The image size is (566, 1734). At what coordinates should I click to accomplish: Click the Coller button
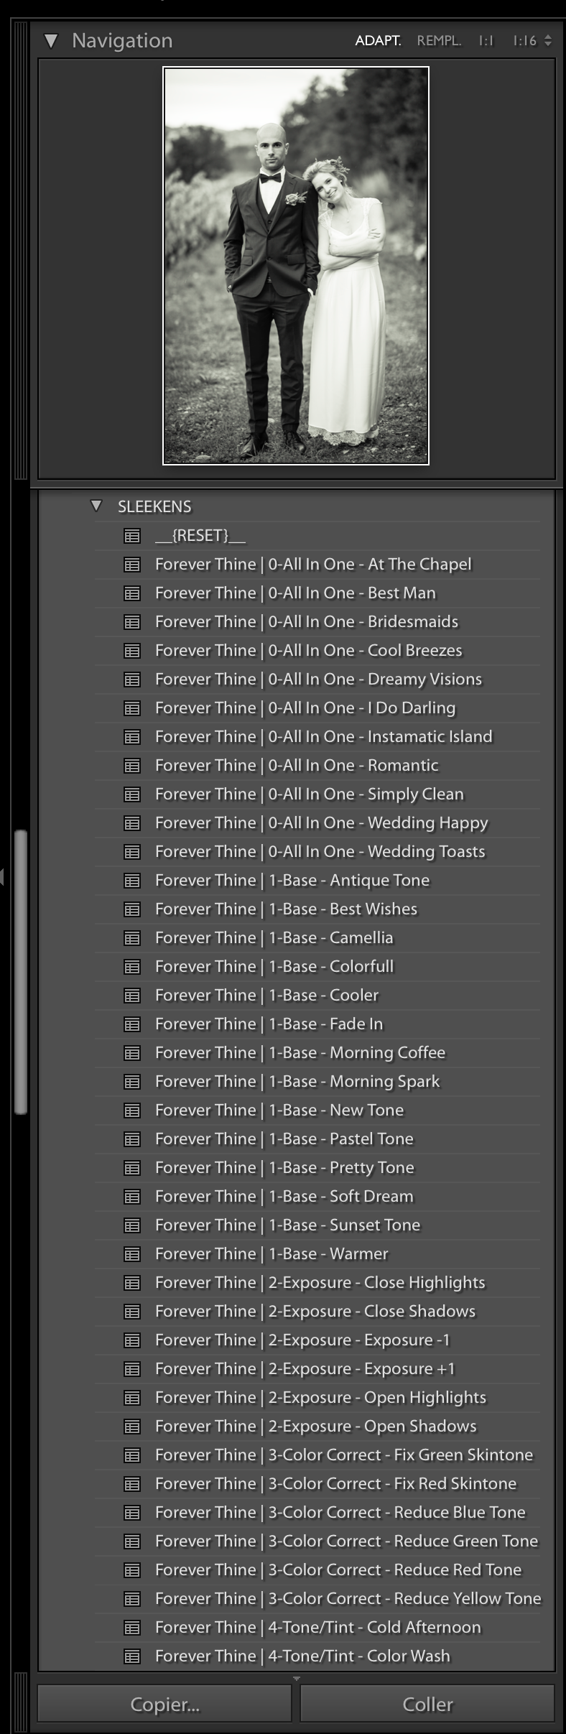click(x=427, y=1704)
